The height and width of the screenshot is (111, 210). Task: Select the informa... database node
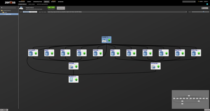(x=196, y=53)
